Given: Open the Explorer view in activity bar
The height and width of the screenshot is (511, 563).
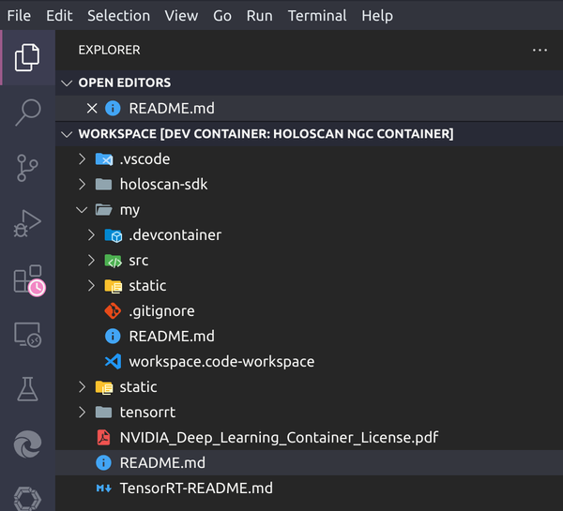Looking at the screenshot, I should 27,57.
